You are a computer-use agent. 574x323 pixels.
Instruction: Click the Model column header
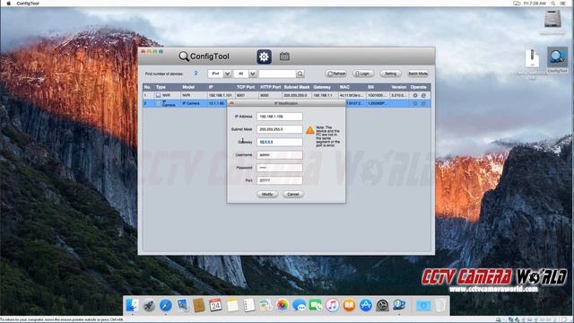[x=188, y=87]
